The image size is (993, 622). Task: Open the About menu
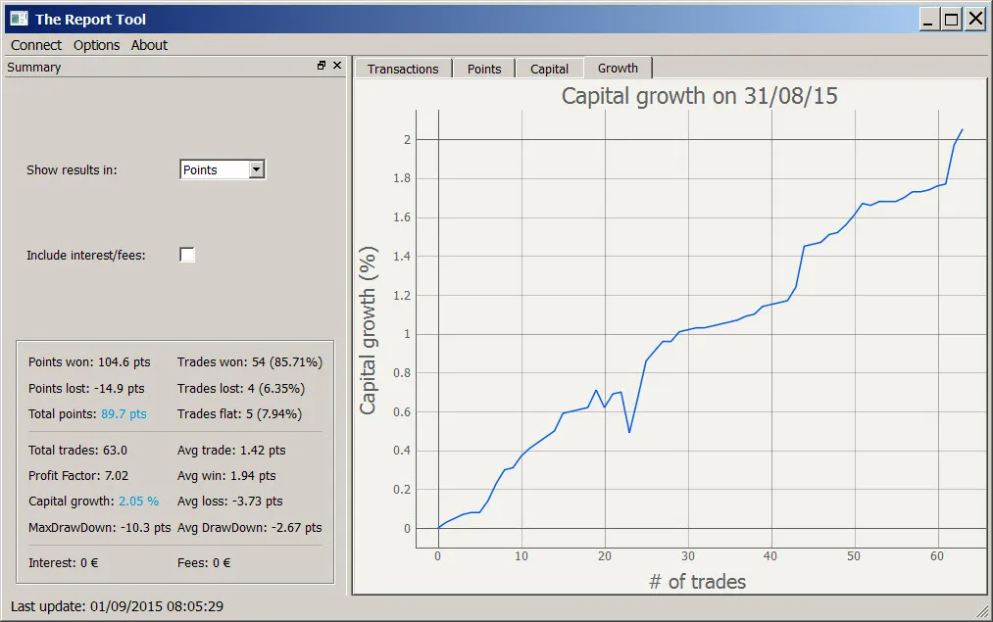pos(149,45)
